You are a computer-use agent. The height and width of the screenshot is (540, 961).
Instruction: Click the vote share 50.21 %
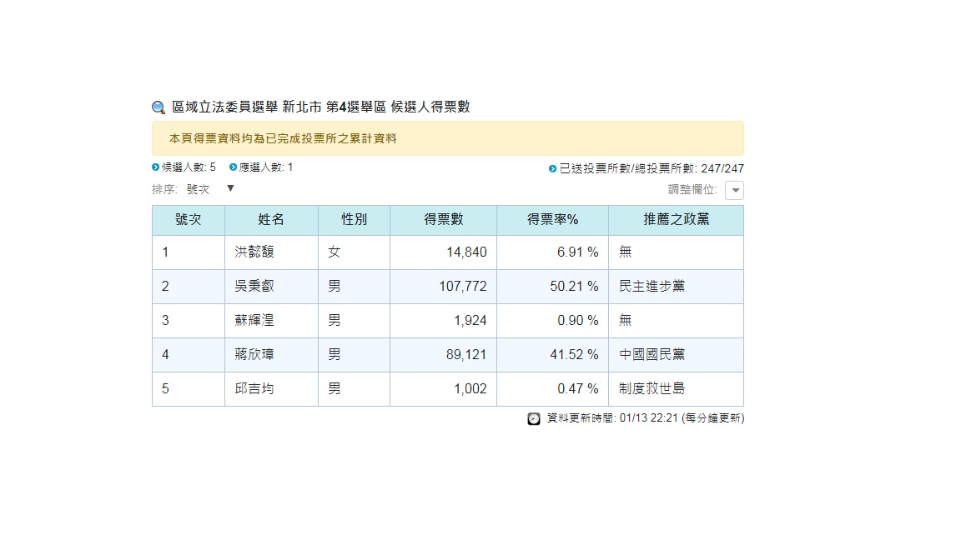574,287
